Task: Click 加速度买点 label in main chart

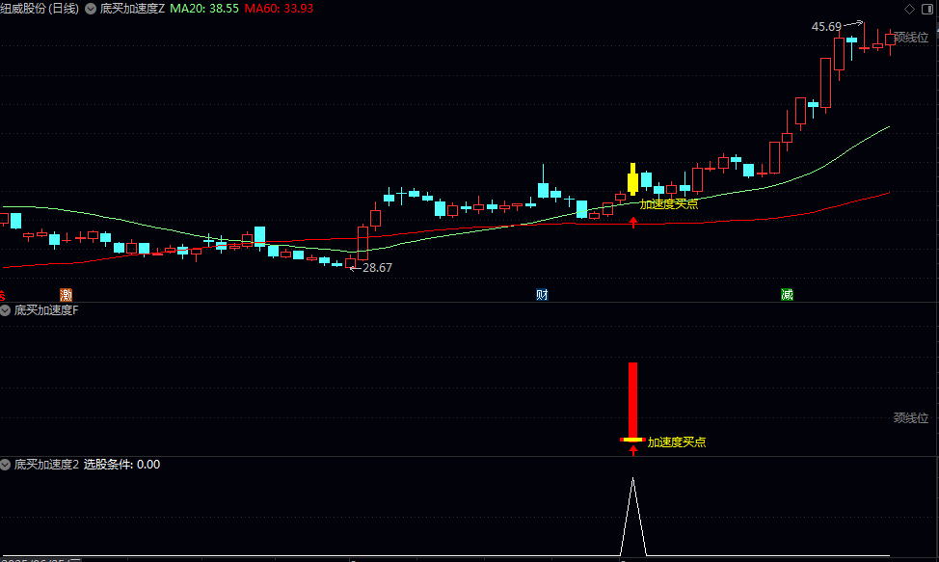Action: click(668, 204)
